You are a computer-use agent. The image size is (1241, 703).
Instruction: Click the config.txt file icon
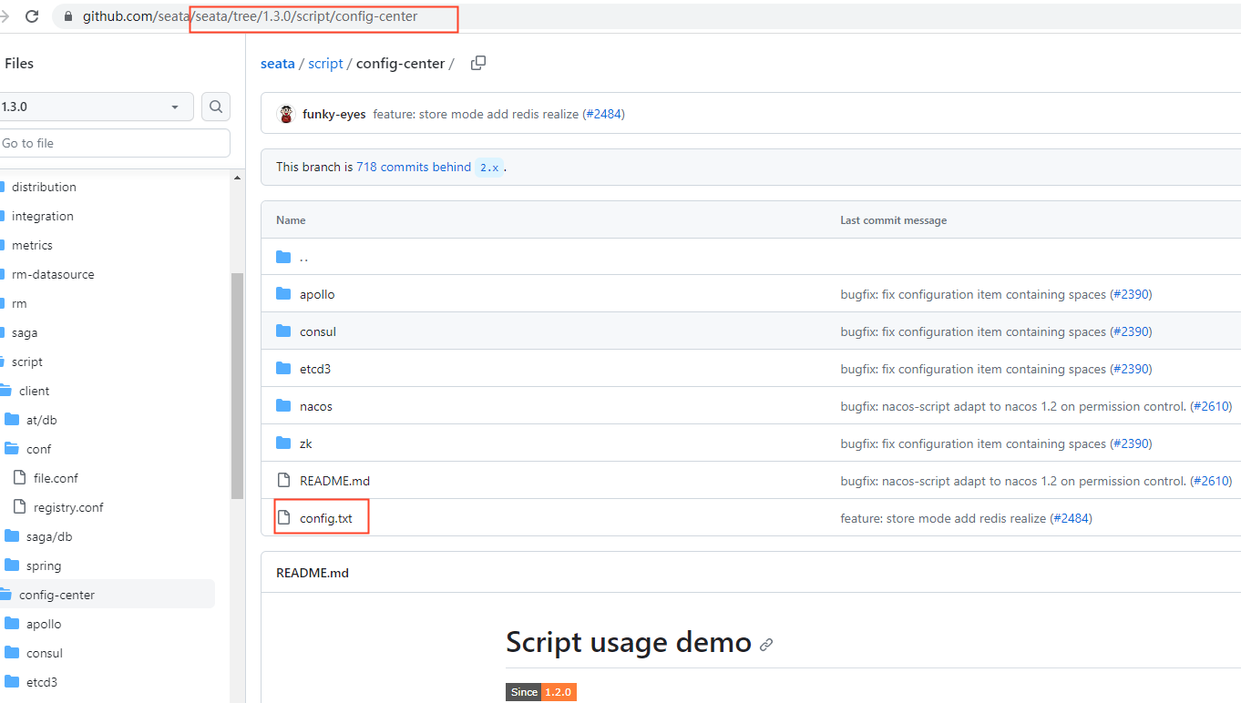pos(283,518)
